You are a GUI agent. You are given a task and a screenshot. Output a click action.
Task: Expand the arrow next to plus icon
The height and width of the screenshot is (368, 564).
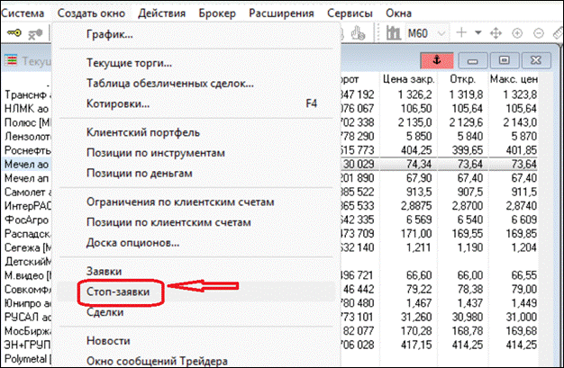478,32
